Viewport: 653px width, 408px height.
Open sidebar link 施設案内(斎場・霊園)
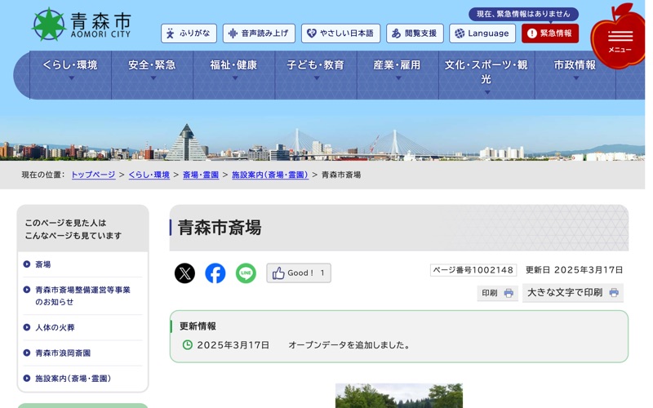(73, 379)
